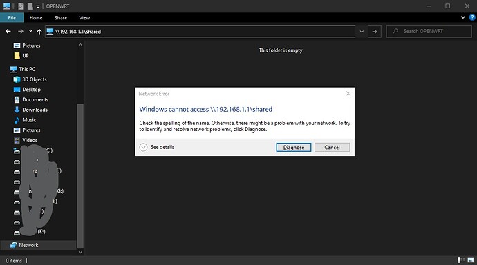Open recent locations dropdown arrow
The width and height of the screenshot is (477, 265).
[30, 31]
